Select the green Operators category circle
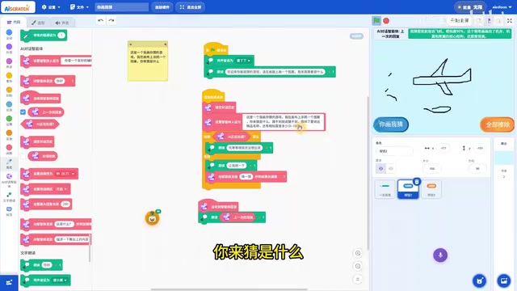Image resolution: width=517 pixels, height=291 pixels. click(9, 119)
